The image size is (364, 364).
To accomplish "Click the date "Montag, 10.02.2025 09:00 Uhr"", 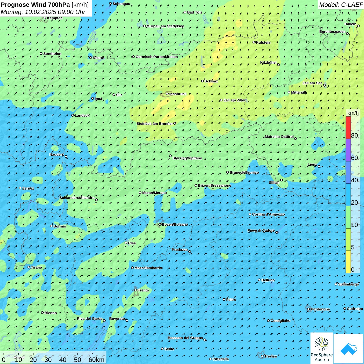I will click(x=43, y=12).
